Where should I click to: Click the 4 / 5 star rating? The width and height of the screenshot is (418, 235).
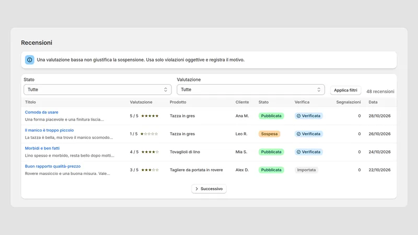[x=144, y=152]
